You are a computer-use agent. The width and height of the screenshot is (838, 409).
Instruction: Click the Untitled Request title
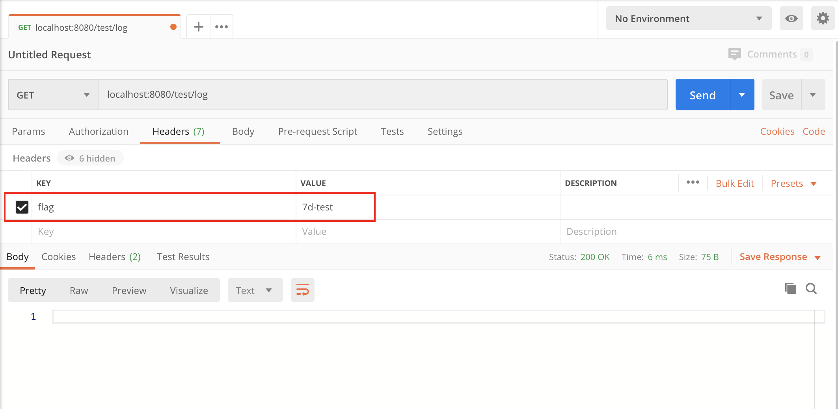(49, 54)
